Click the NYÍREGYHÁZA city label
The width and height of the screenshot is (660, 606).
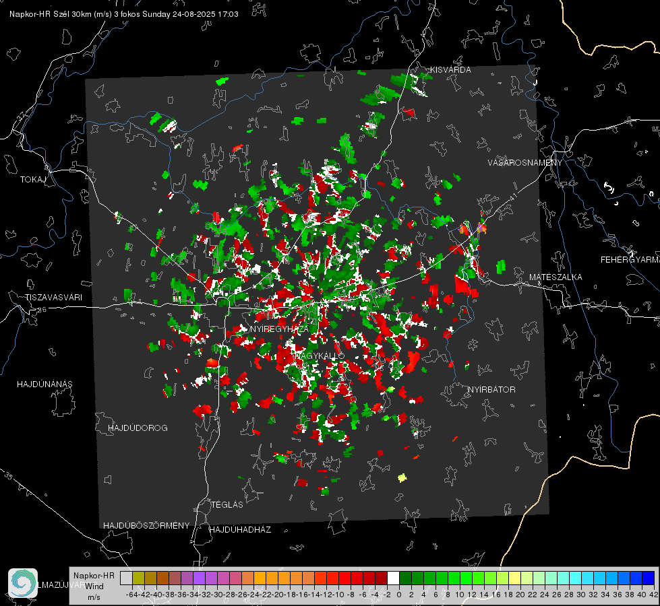tap(279, 329)
